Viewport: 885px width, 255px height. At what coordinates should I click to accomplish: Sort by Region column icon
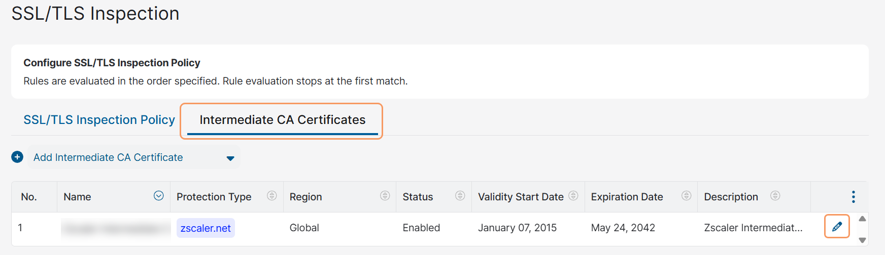385,196
